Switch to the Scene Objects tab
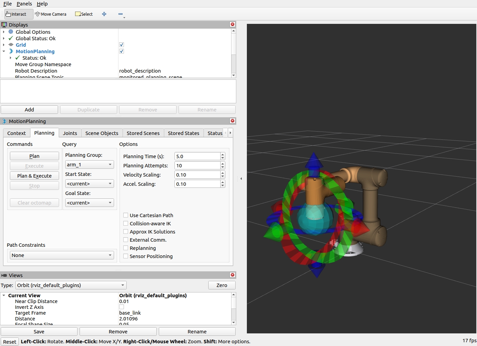This screenshot has height=346, width=477. tap(102, 133)
